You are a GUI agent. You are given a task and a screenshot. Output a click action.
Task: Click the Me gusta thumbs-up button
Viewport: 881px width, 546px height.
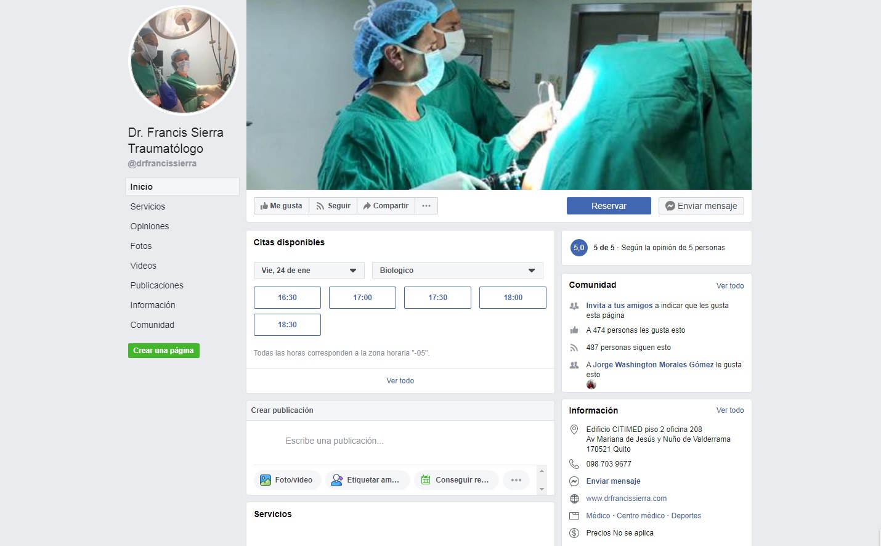(281, 206)
